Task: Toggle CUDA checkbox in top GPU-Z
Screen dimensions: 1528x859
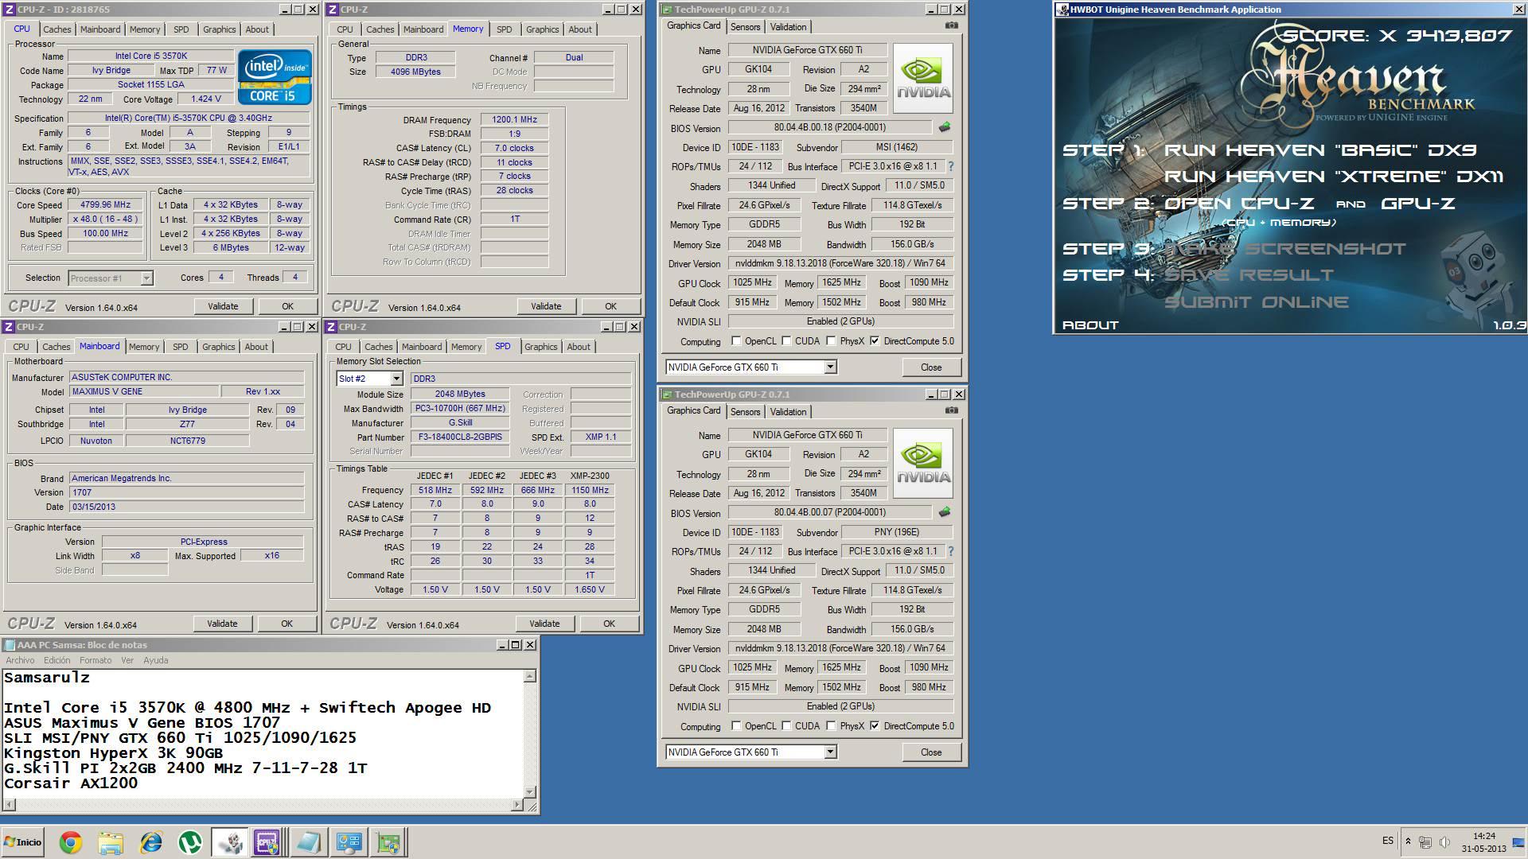Action: tap(786, 341)
